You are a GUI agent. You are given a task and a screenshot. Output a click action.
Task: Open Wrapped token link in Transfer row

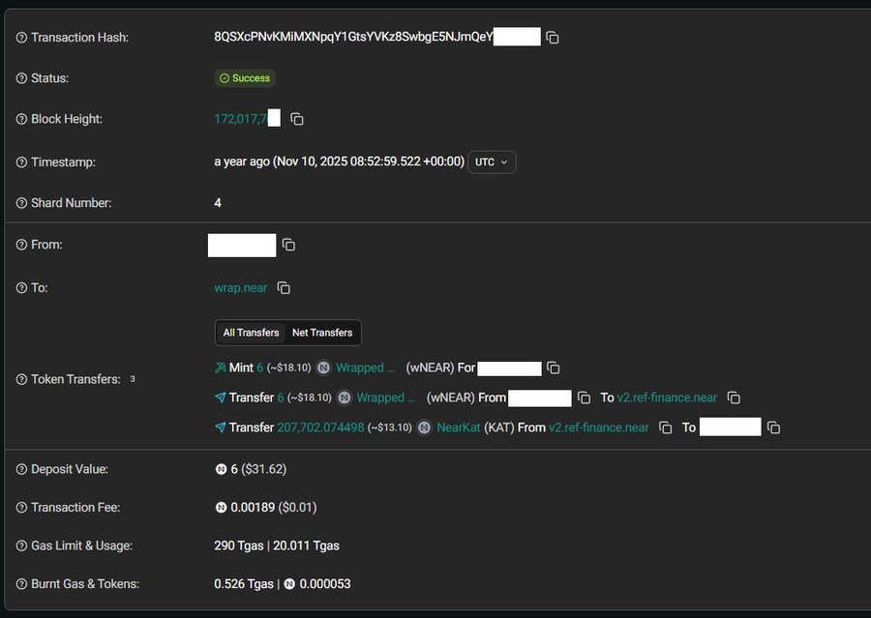tap(386, 397)
